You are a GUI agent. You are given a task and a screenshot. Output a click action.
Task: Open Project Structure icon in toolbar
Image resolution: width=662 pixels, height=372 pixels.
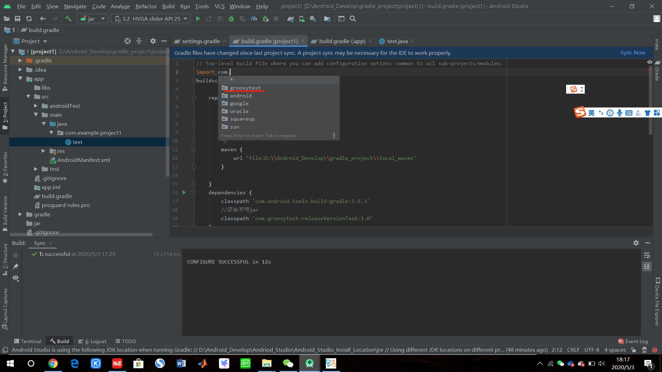coord(327,19)
